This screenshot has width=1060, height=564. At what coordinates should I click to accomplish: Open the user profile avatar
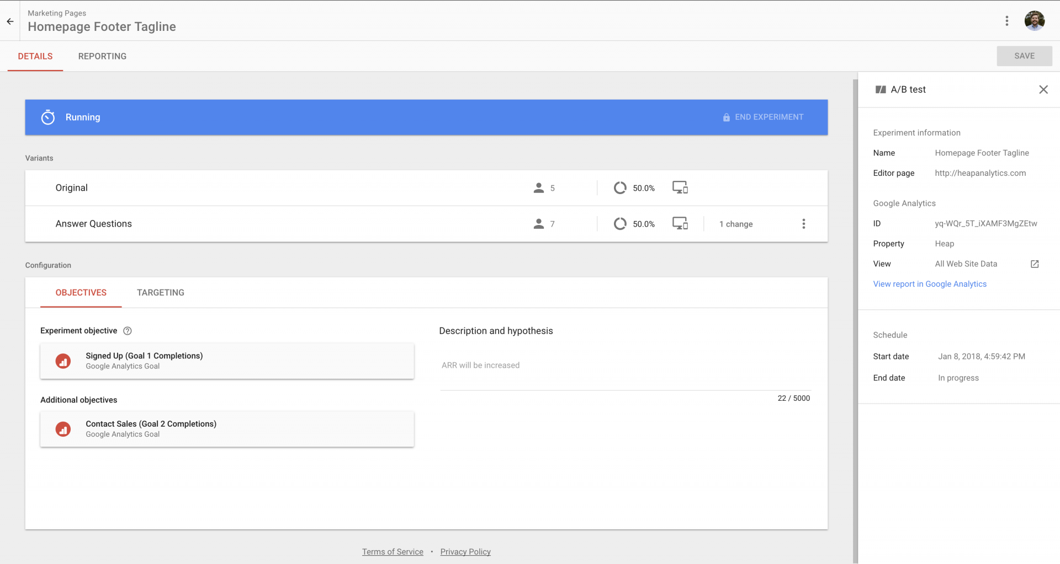1034,21
